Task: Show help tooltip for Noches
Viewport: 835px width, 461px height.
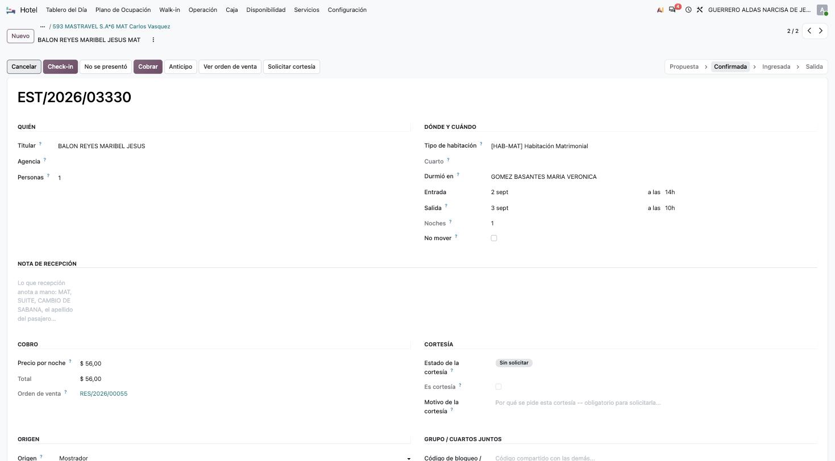Action: pyautogui.click(x=451, y=222)
